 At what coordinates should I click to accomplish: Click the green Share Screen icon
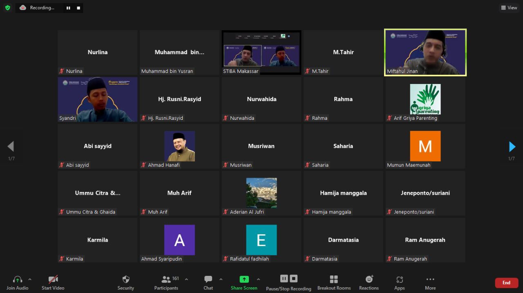pos(244,280)
